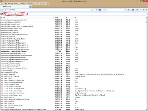Select the accessibility.blockautorefresh preference
Image resolution: width=148 pixels, height=111 pixels.
pyautogui.click(x=73, y=22)
